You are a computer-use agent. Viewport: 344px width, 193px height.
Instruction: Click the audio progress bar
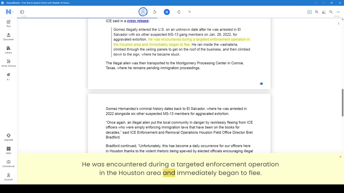[180, 18]
